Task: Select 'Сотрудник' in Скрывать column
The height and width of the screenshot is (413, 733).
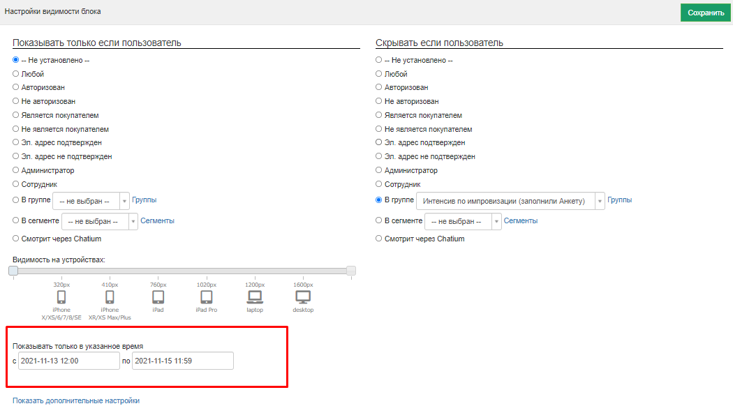Action: (378, 184)
